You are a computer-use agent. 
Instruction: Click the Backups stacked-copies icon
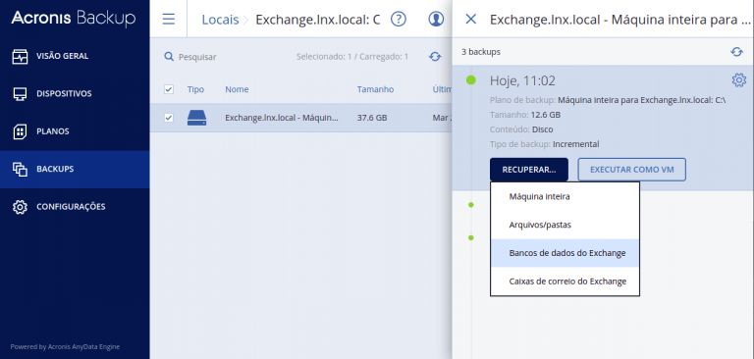pos(20,169)
